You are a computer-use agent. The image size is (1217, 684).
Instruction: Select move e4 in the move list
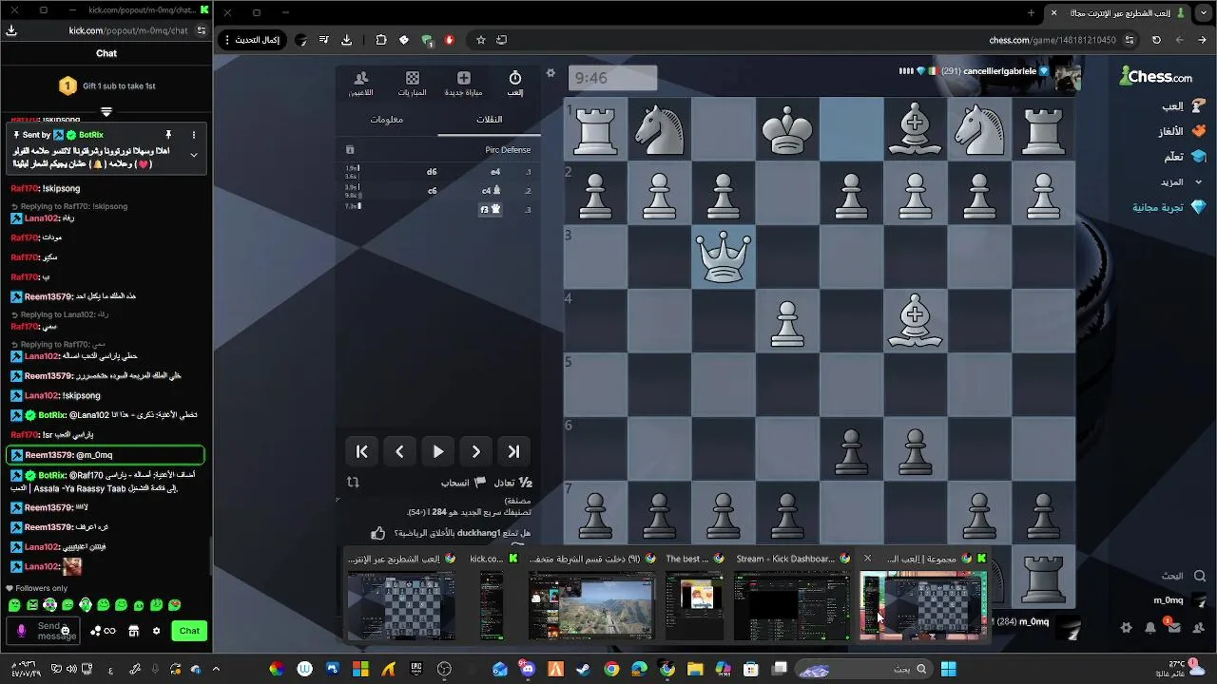495,172
